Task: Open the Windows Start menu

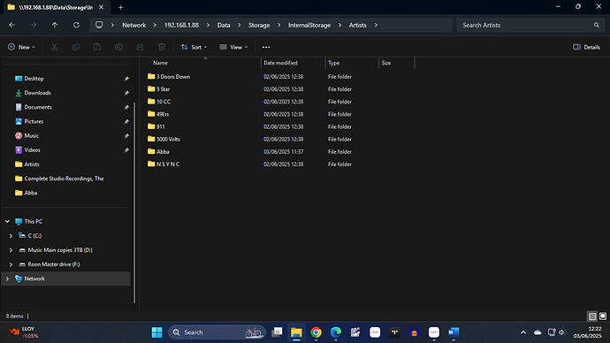Action: click(x=157, y=332)
